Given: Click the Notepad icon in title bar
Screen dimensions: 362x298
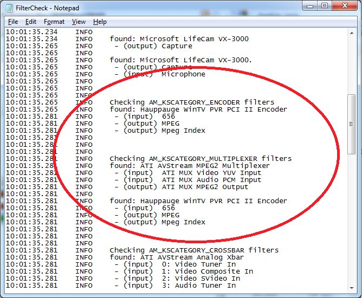Looking at the screenshot, I should coord(9,8).
